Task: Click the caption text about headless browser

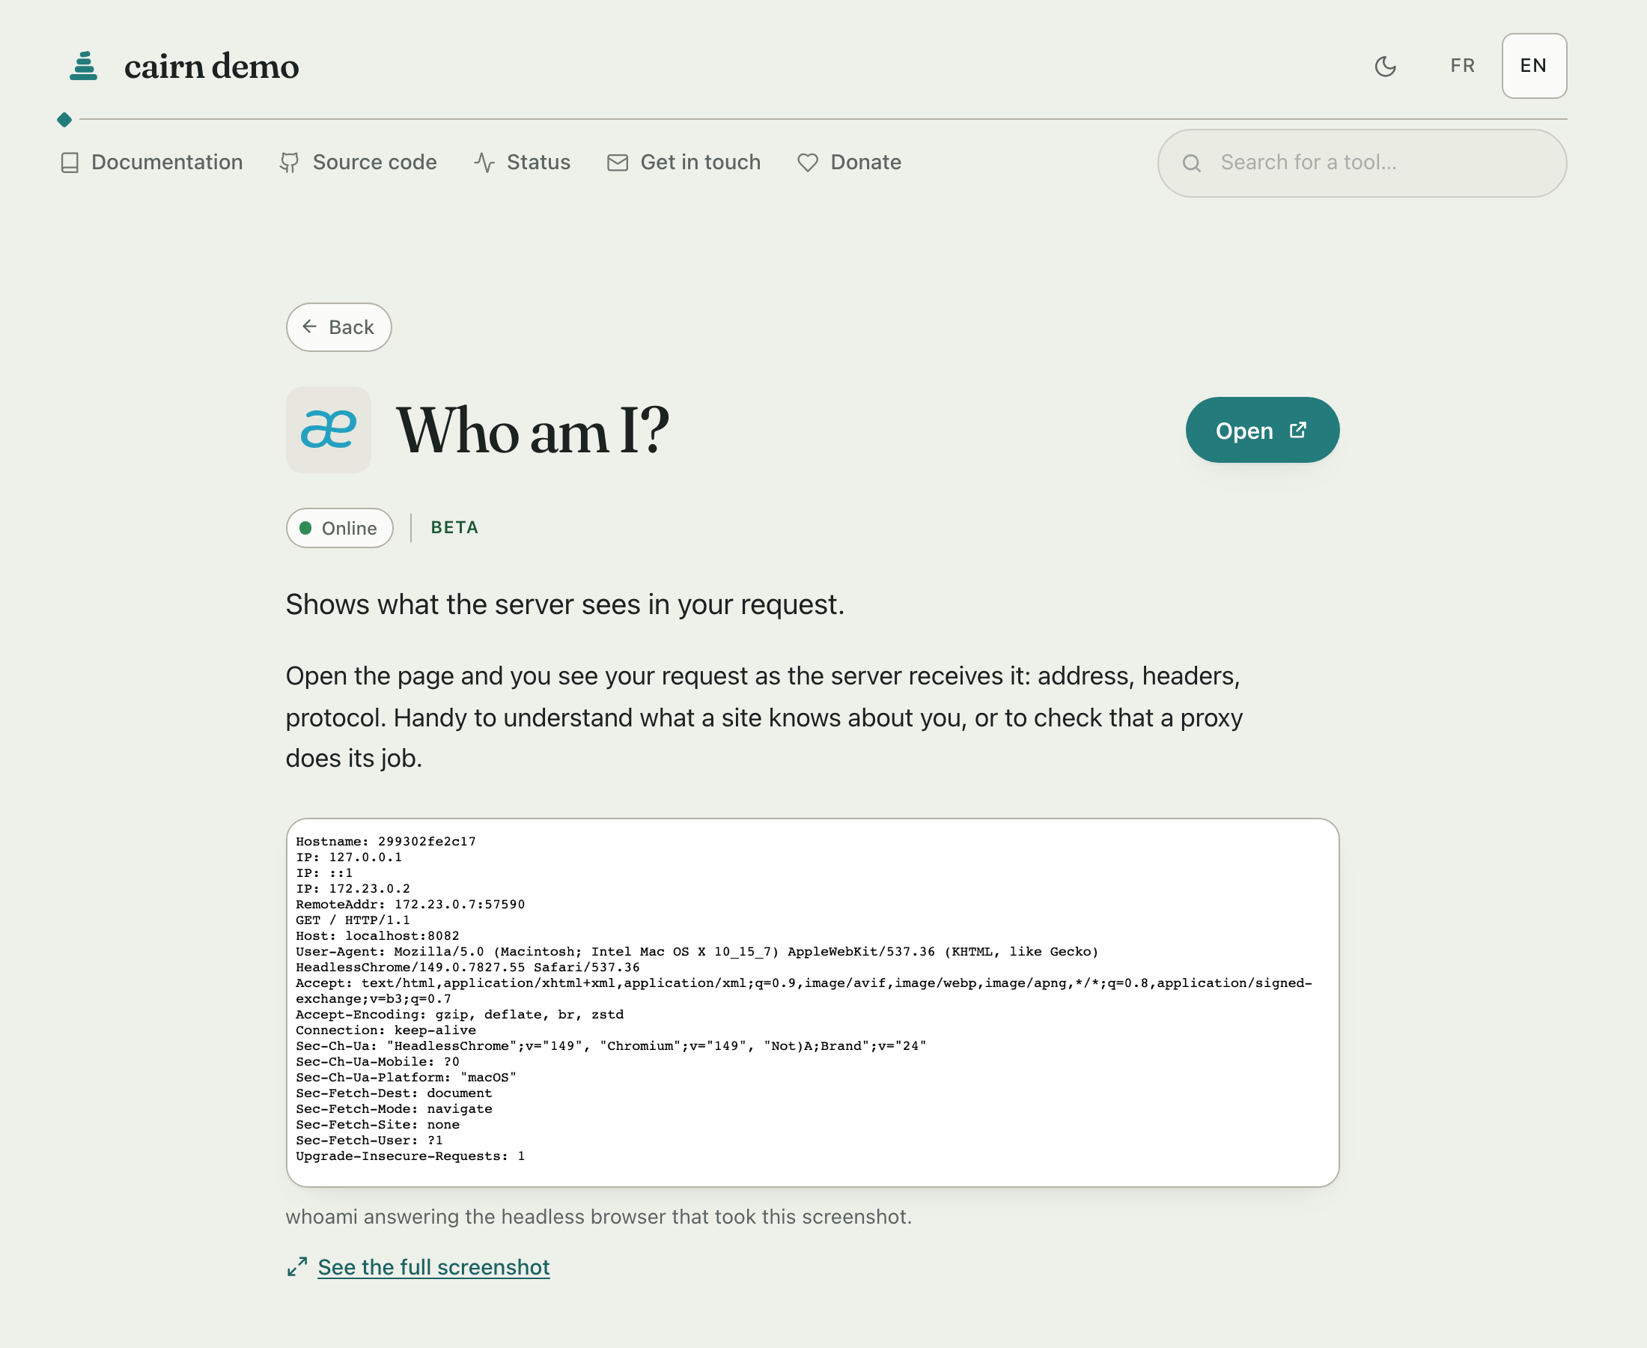Action: [x=598, y=1217]
